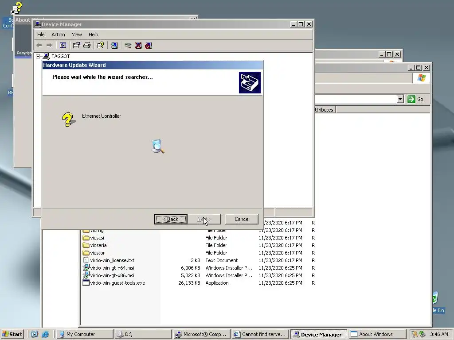
Task: Click the Device Manager taskbar button
Action: (319, 334)
